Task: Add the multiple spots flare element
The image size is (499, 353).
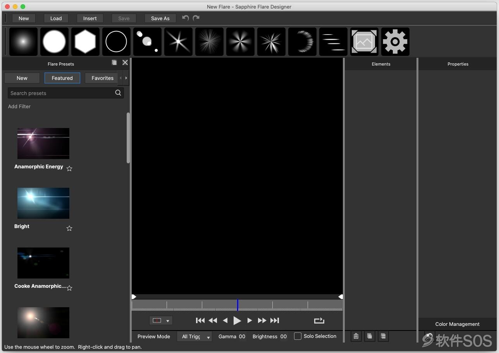Action: [x=147, y=42]
